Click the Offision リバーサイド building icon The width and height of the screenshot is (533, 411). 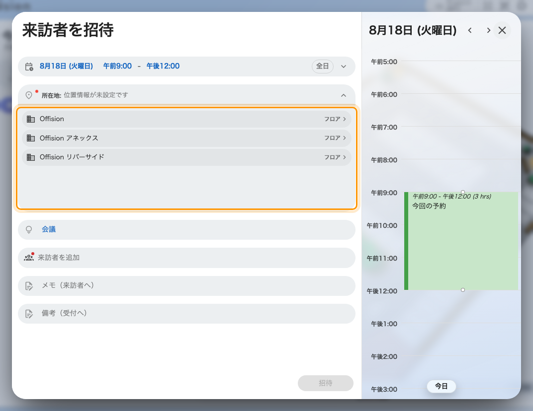coord(31,157)
